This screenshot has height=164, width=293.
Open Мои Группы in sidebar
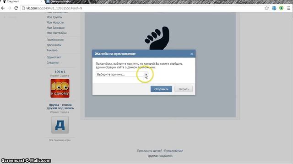pyautogui.click(x=54, y=17)
